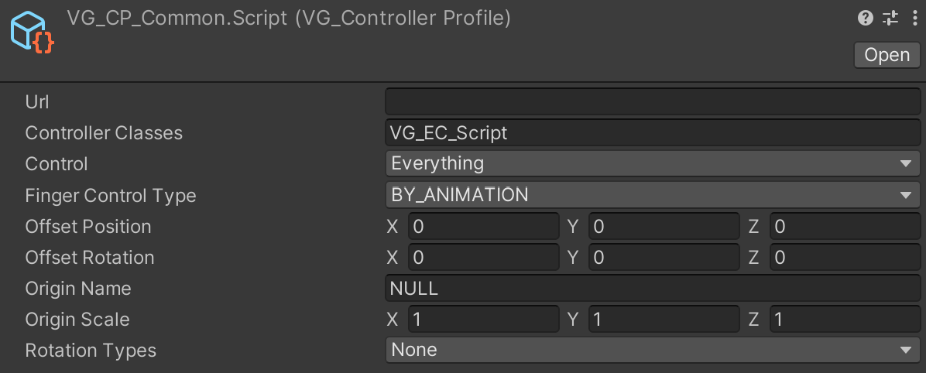Click the empty Url input field
926x373 pixels.
tap(653, 101)
